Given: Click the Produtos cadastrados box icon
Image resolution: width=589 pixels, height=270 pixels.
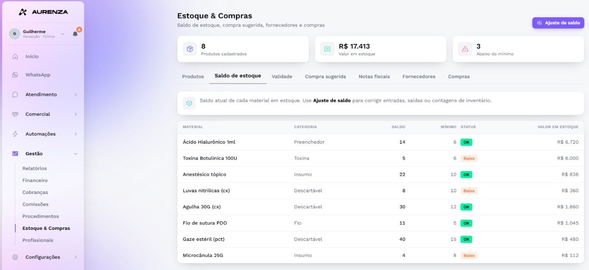Looking at the screenshot, I should [x=190, y=49].
